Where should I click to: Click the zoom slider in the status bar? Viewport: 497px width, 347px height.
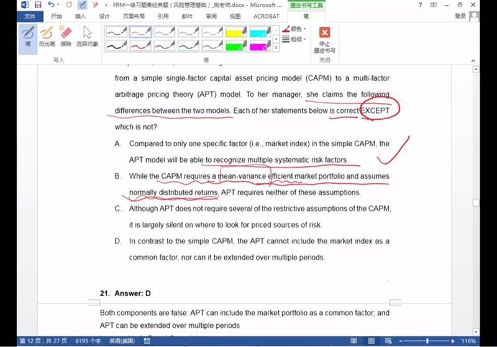[x=427, y=341]
